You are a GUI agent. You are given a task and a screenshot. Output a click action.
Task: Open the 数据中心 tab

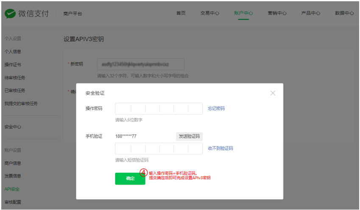point(344,13)
